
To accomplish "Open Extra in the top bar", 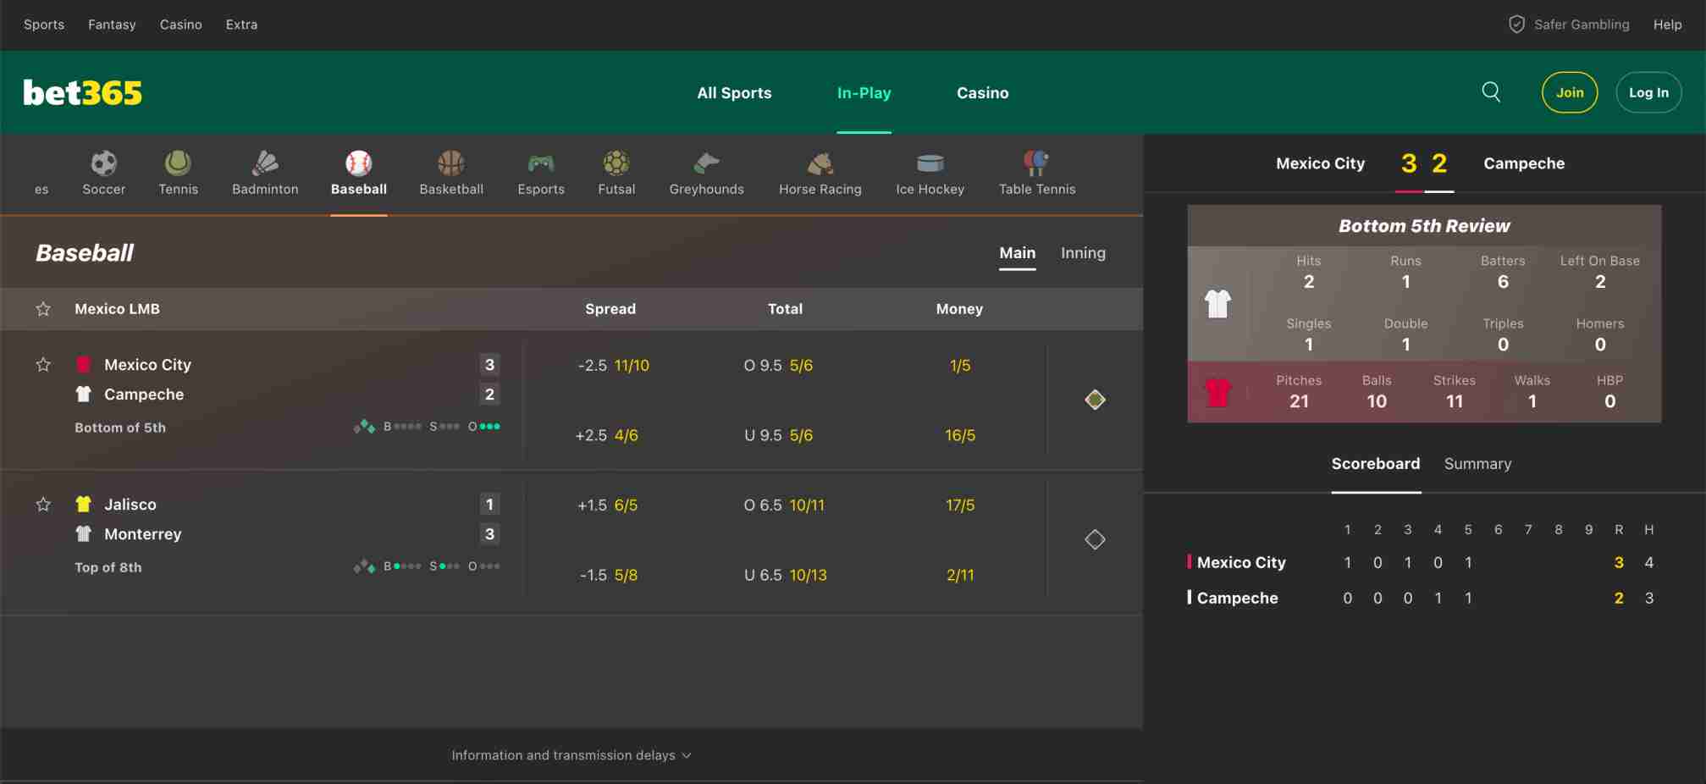I will pos(241,25).
